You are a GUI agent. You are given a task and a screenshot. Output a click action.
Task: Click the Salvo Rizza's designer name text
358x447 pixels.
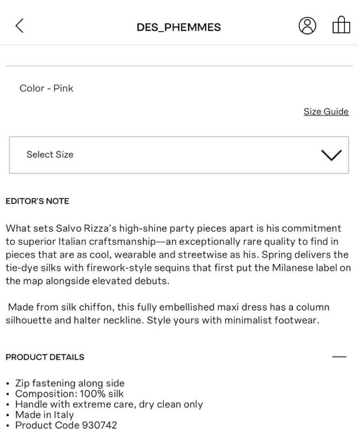point(86,228)
